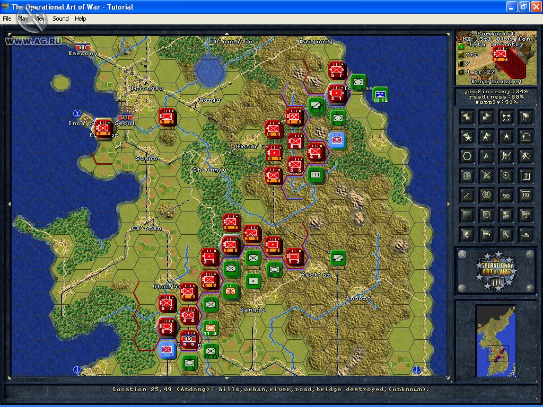
Task: Click the Seoul objective flag marked 30
Action: coord(124,117)
